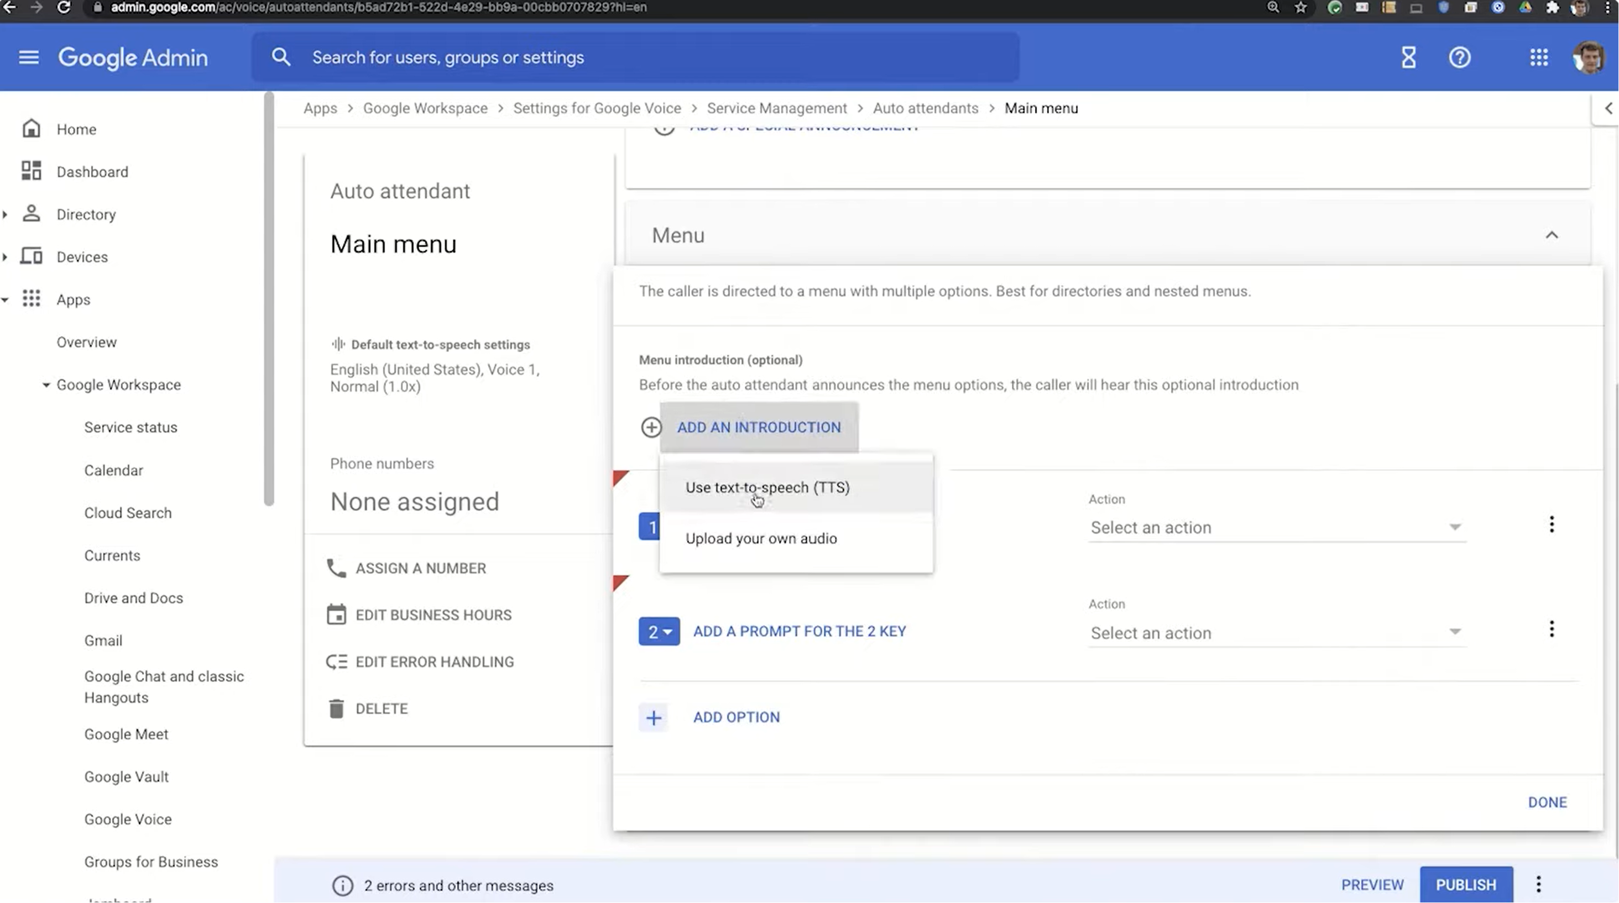
Task: Open Service status in the sidebar
Action: [x=130, y=428]
